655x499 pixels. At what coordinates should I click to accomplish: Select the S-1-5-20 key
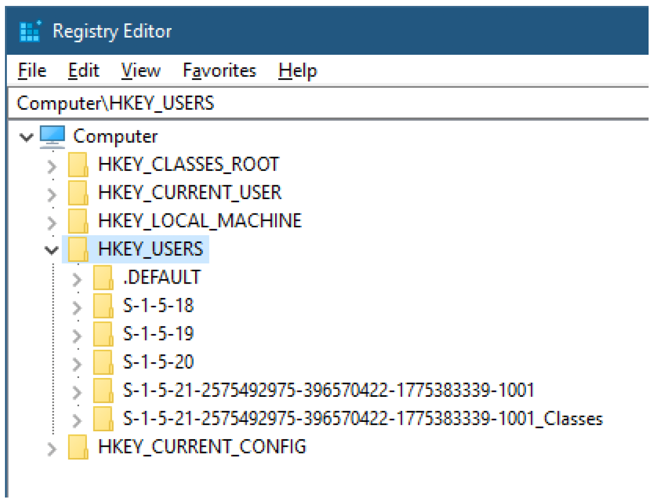[x=158, y=362]
